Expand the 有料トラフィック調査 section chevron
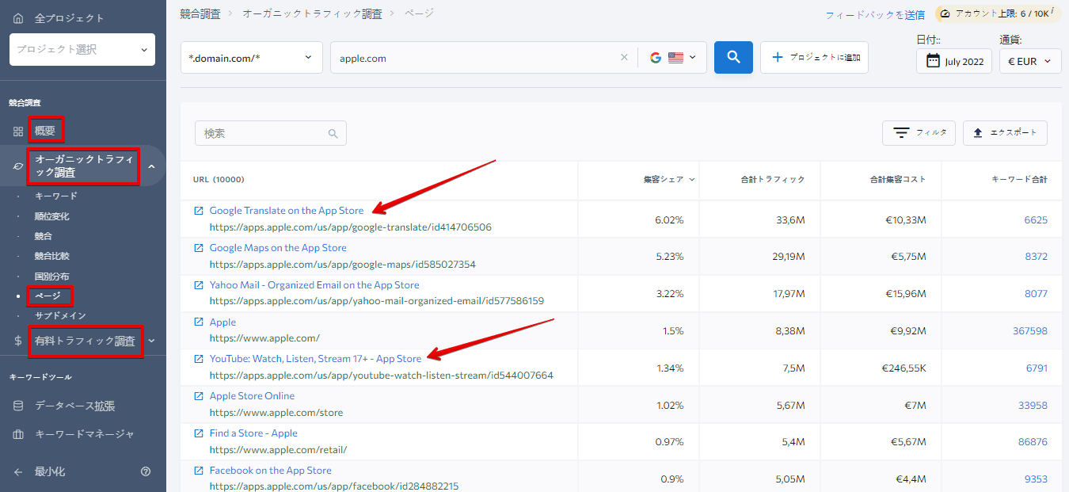1069x492 pixels. point(151,341)
